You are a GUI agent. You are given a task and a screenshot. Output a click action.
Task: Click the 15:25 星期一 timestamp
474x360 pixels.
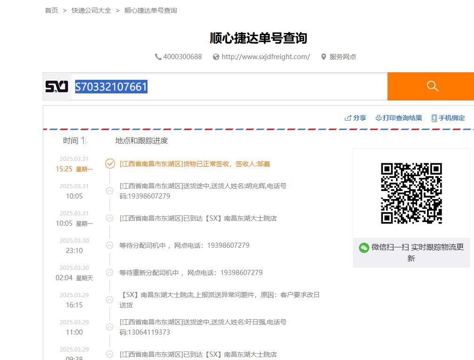tap(74, 169)
